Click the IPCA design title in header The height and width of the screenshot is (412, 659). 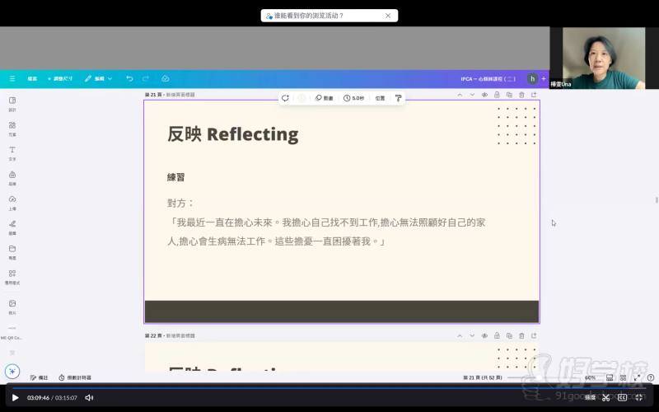tap(488, 78)
